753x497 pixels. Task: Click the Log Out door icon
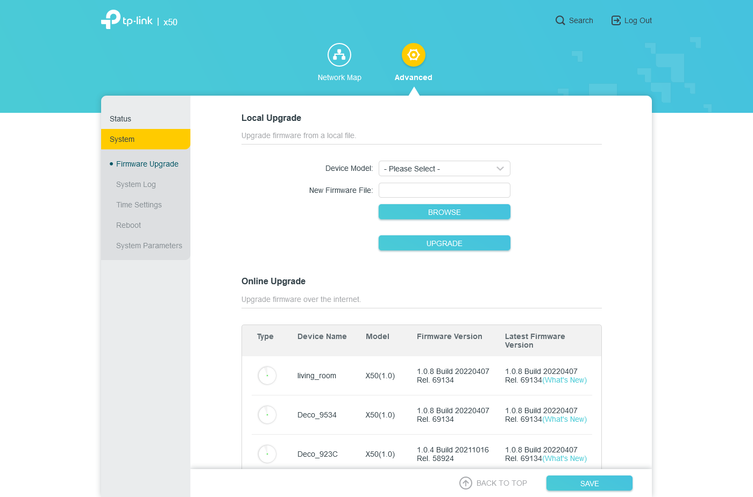(616, 20)
